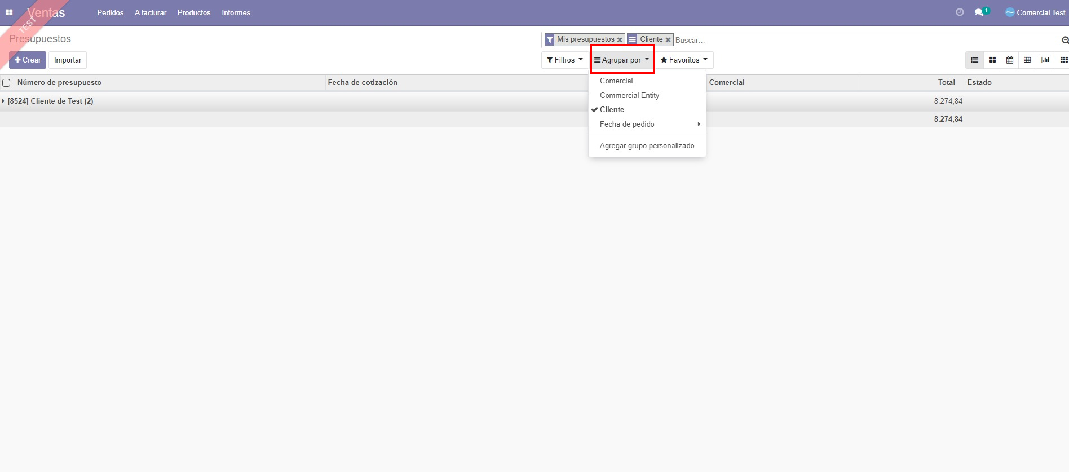Image resolution: width=1069 pixels, height=472 pixels.
Task: Switch to graph chart view
Action: 1045,60
